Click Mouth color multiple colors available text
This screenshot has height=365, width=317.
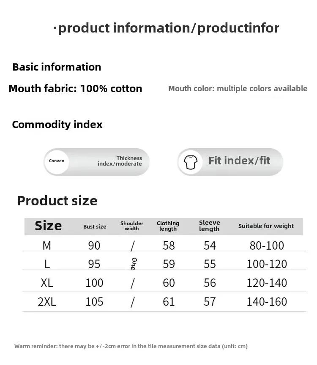point(238,89)
